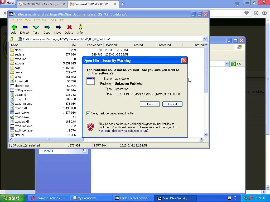Open How can I decide what software to run link

pyautogui.click(x=123, y=131)
